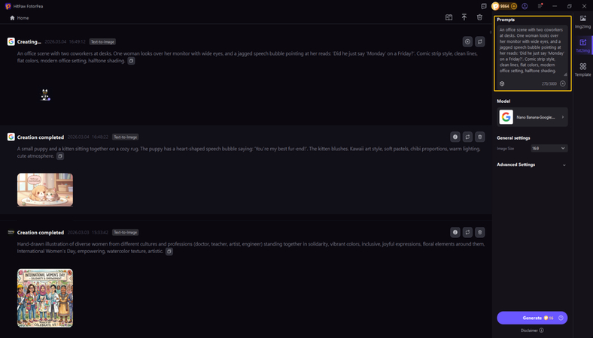Click the Home breadcrumb icon

tap(13, 17)
